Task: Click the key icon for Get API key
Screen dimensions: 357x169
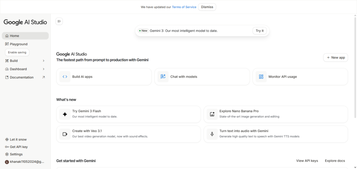Action: (x=7, y=147)
